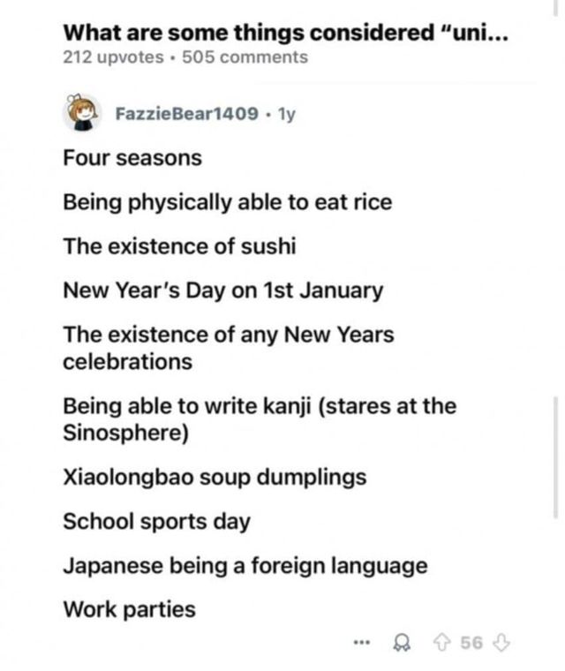Click the "Being physically able to eat rice" text
The height and width of the screenshot is (671, 565).
coord(227,201)
